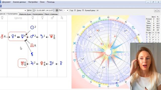Click the Jupiter column header
The width and height of the screenshot is (161, 90).
coord(62,18)
